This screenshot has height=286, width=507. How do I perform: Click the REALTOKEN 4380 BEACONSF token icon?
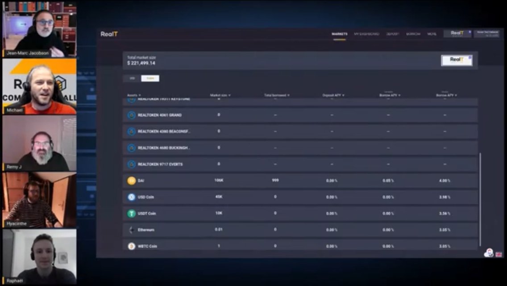click(131, 131)
